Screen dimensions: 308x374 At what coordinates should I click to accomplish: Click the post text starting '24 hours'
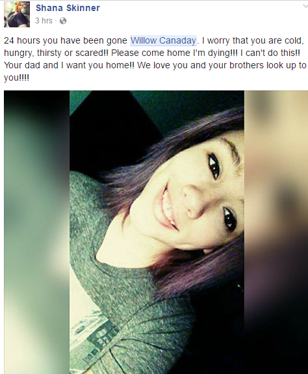click(x=155, y=59)
